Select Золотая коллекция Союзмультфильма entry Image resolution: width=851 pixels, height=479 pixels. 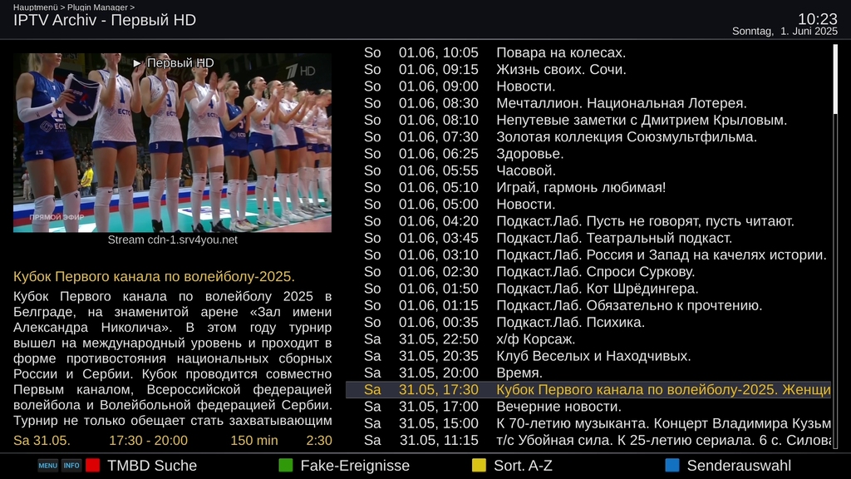pos(588,137)
